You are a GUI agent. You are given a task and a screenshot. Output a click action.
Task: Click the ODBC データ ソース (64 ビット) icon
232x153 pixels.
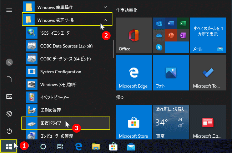point(32,59)
